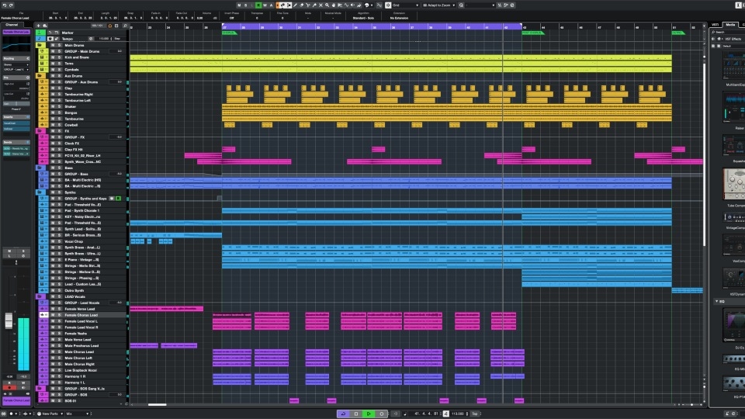Select the Split scissors tool
745x419 pixels.
click(x=308, y=5)
